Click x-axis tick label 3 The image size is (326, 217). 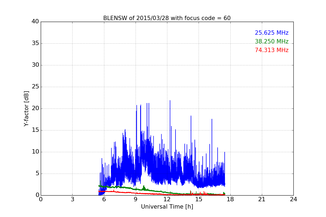(x=72, y=199)
